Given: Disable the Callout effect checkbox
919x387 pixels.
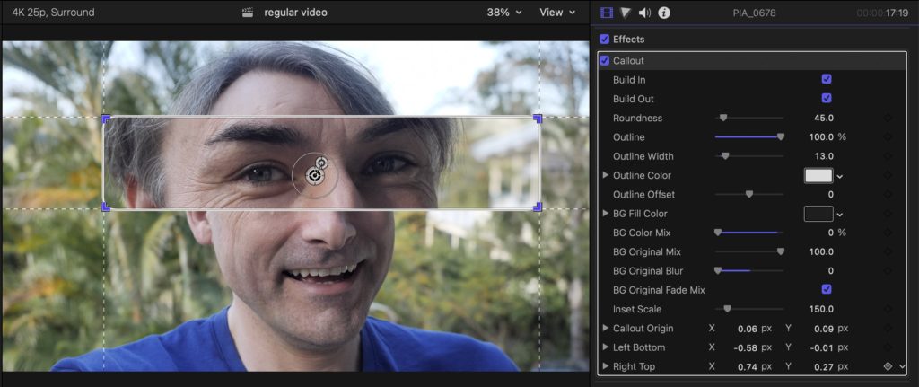Looking at the screenshot, I should tap(604, 60).
